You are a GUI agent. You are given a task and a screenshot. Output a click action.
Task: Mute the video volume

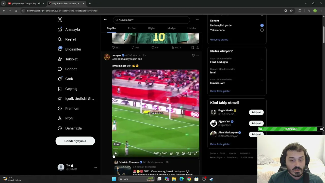pos(177,153)
